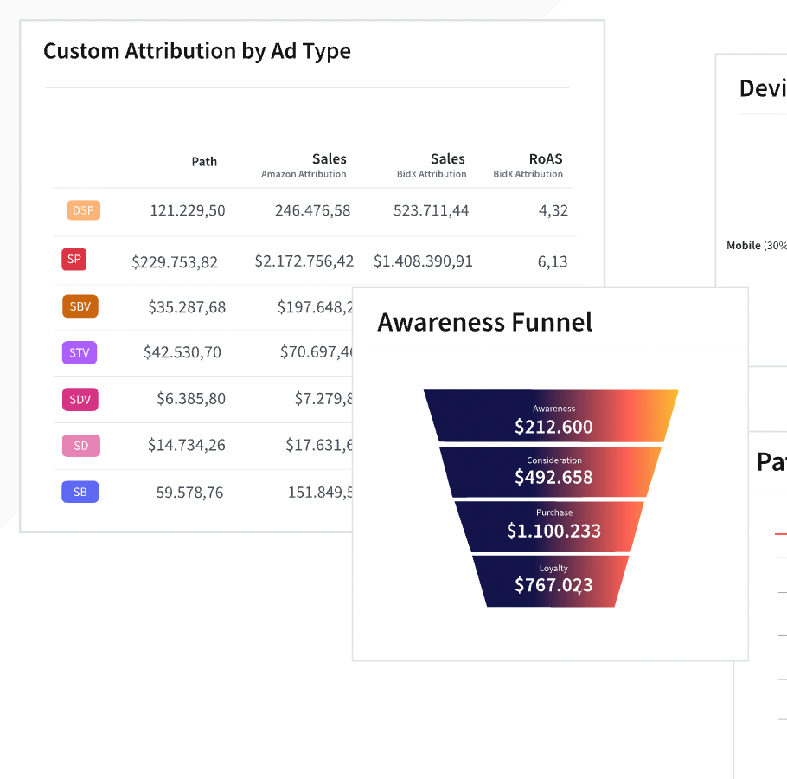Click the blue SB badge
787x779 pixels.
pos(80,492)
